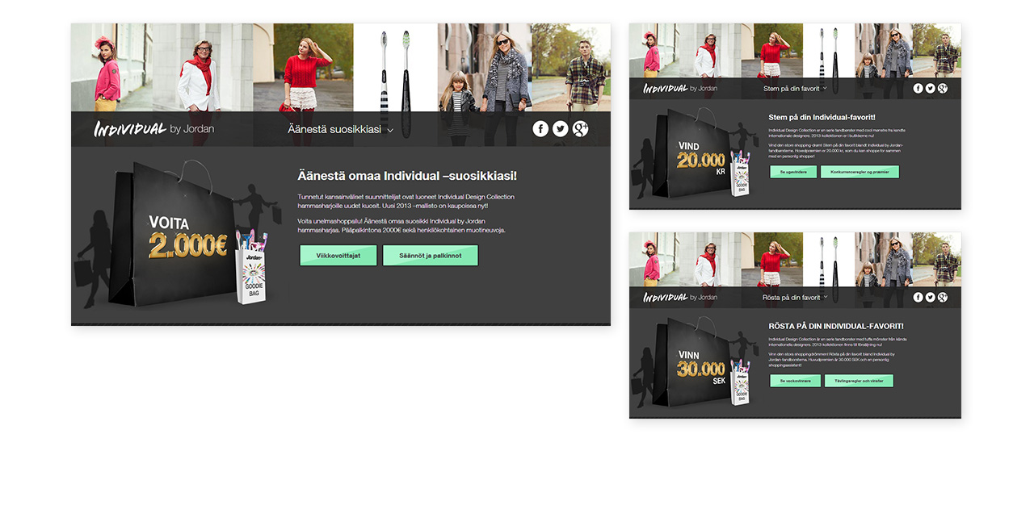Share via Twitter on the Swedish 'Rösta' page
The width and height of the screenshot is (1034, 505).
(931, 297)
